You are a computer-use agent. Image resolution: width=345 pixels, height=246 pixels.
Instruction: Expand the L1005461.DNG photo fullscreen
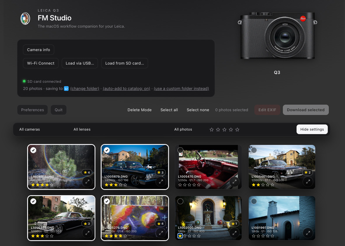click(308, 182)
